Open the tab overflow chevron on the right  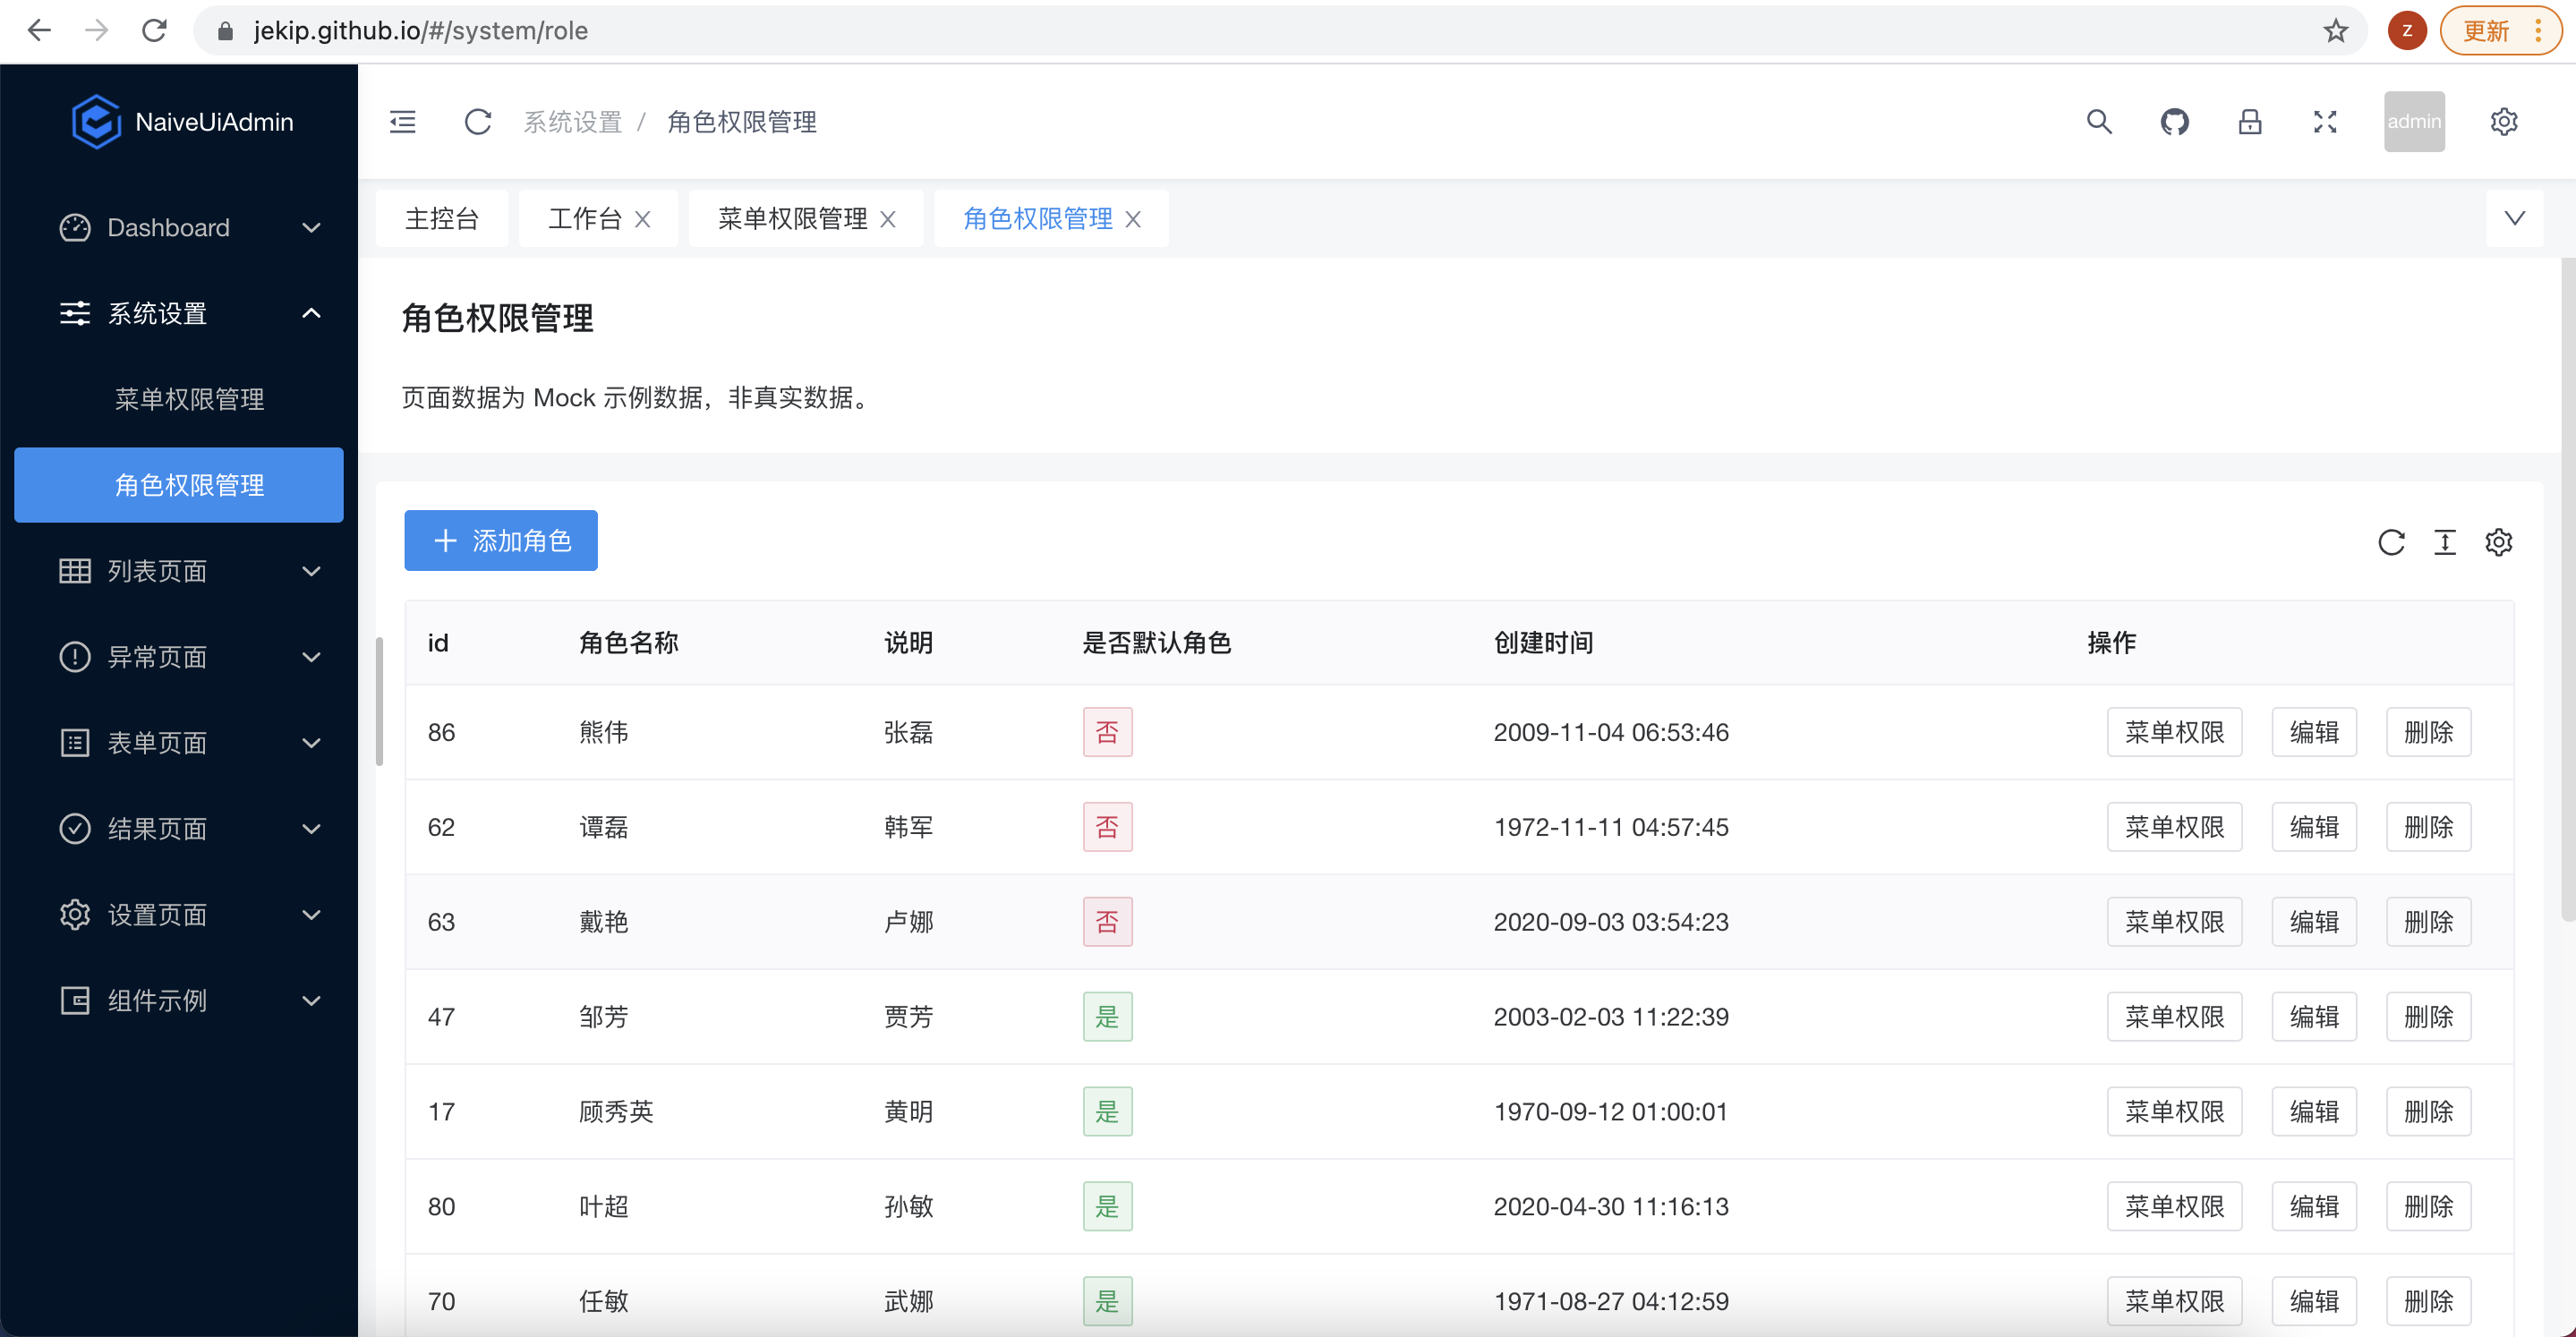click(x=2516, y=218)
